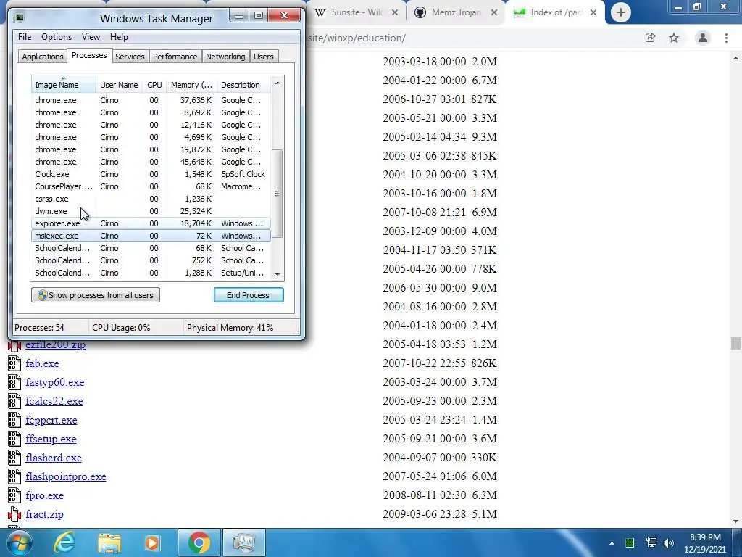Viewport: 742px width, 557px height.
Task: Click file icon beside fcppcrt.exe
Action: click(14, 420)
